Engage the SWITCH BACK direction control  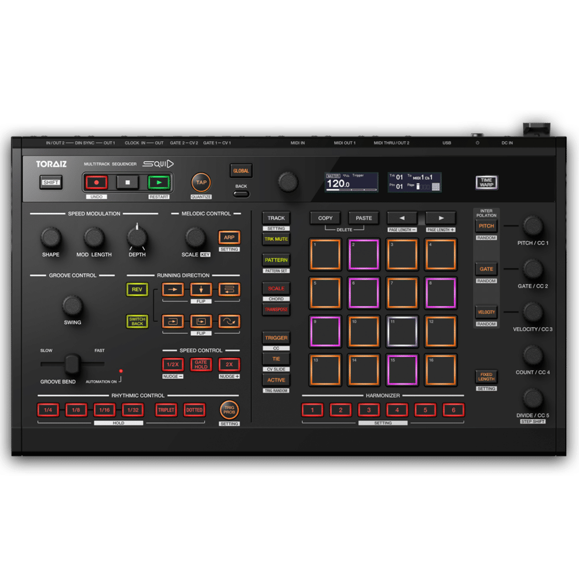[x=137, y=321]
